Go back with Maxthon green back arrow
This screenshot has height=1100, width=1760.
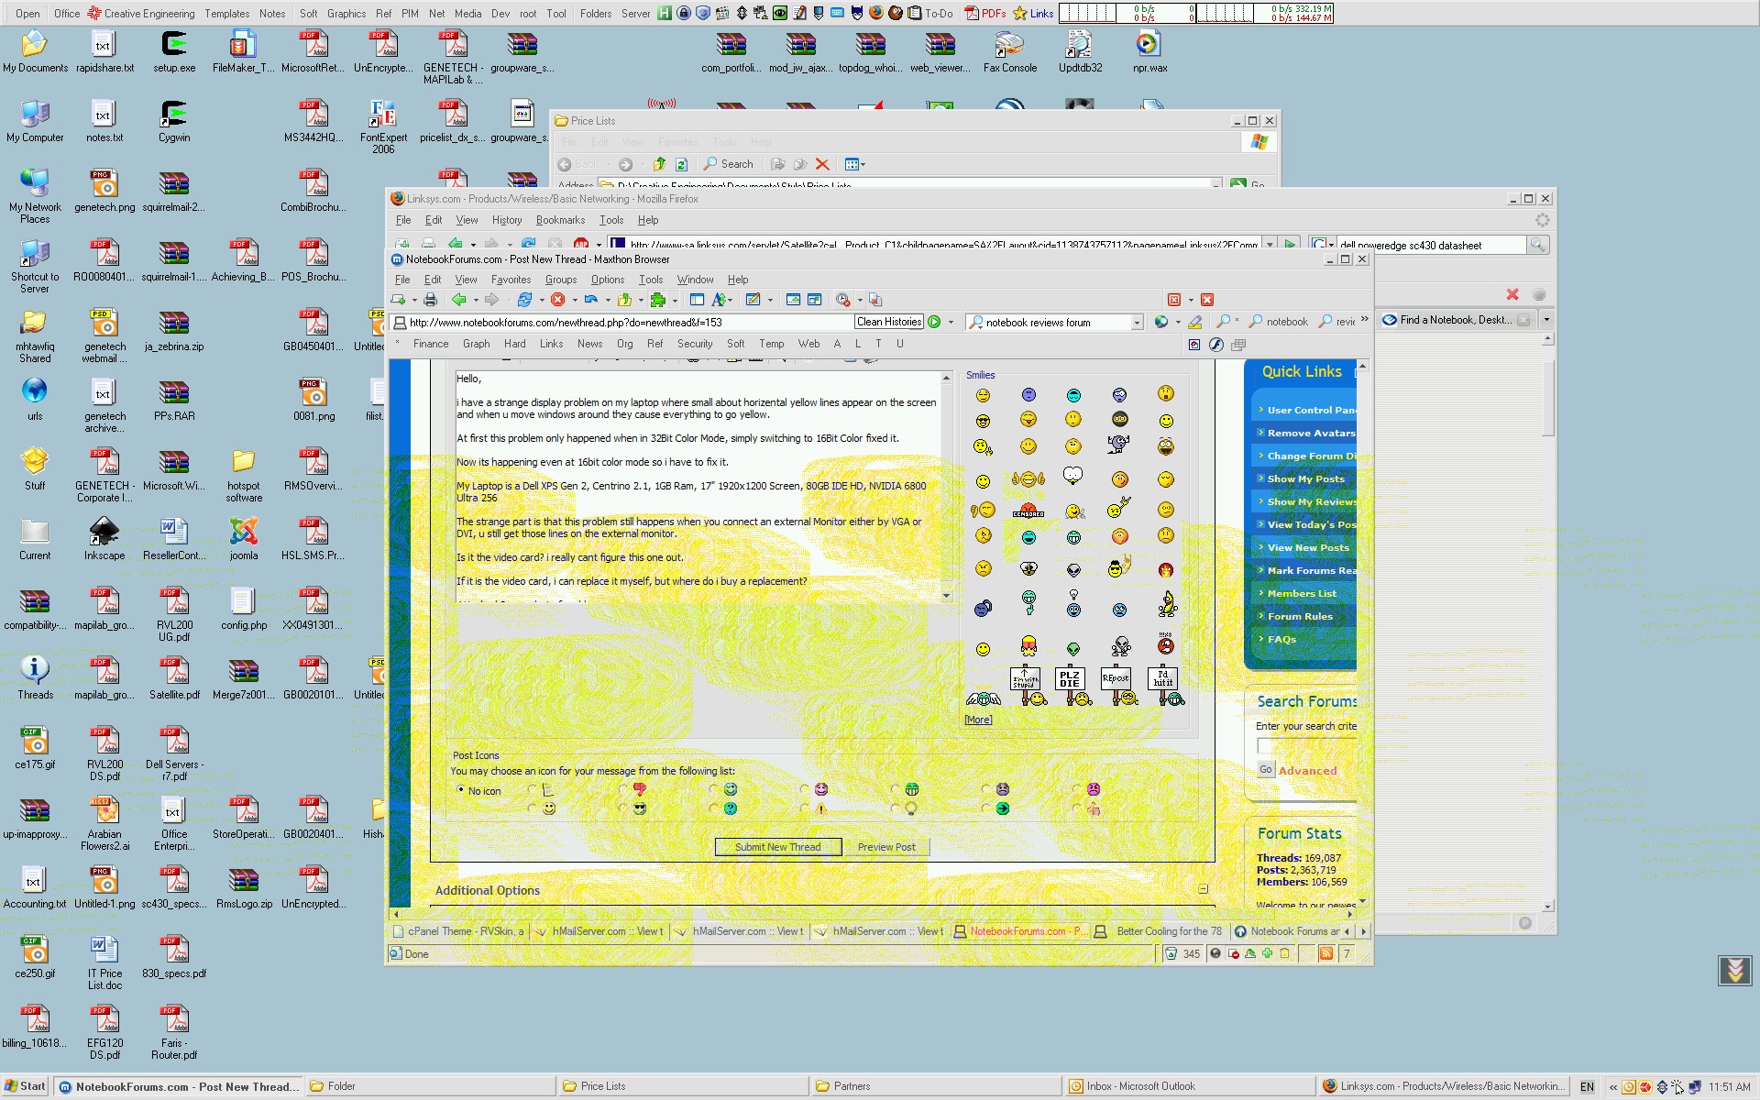459,300
